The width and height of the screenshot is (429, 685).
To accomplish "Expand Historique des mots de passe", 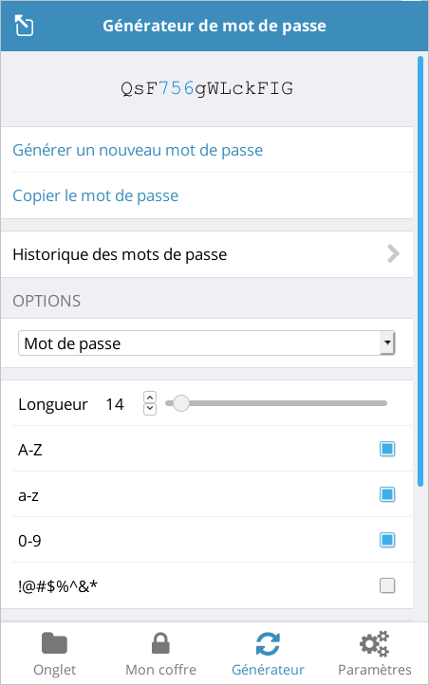I will point(207,254).
